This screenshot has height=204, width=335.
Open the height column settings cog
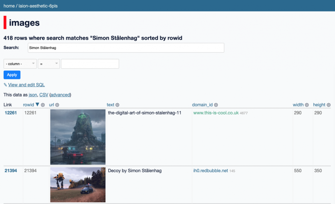click(328, 105)
